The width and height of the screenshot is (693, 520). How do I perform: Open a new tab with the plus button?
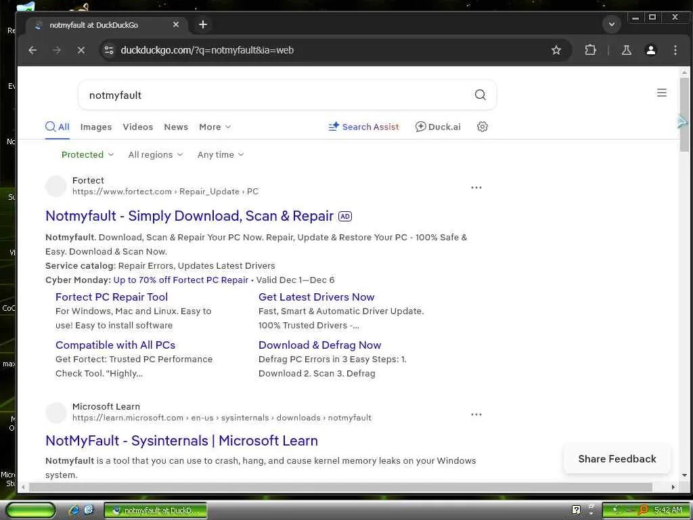[203, 25]
